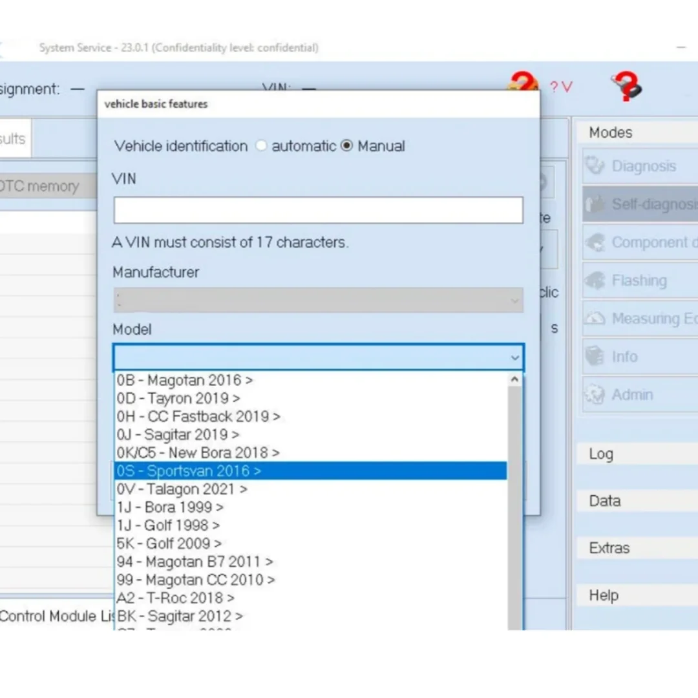The width and height of the screenshot is (698, 698).
Task: Select Manual vehicle identification radio
Action: tap(347, 145)
